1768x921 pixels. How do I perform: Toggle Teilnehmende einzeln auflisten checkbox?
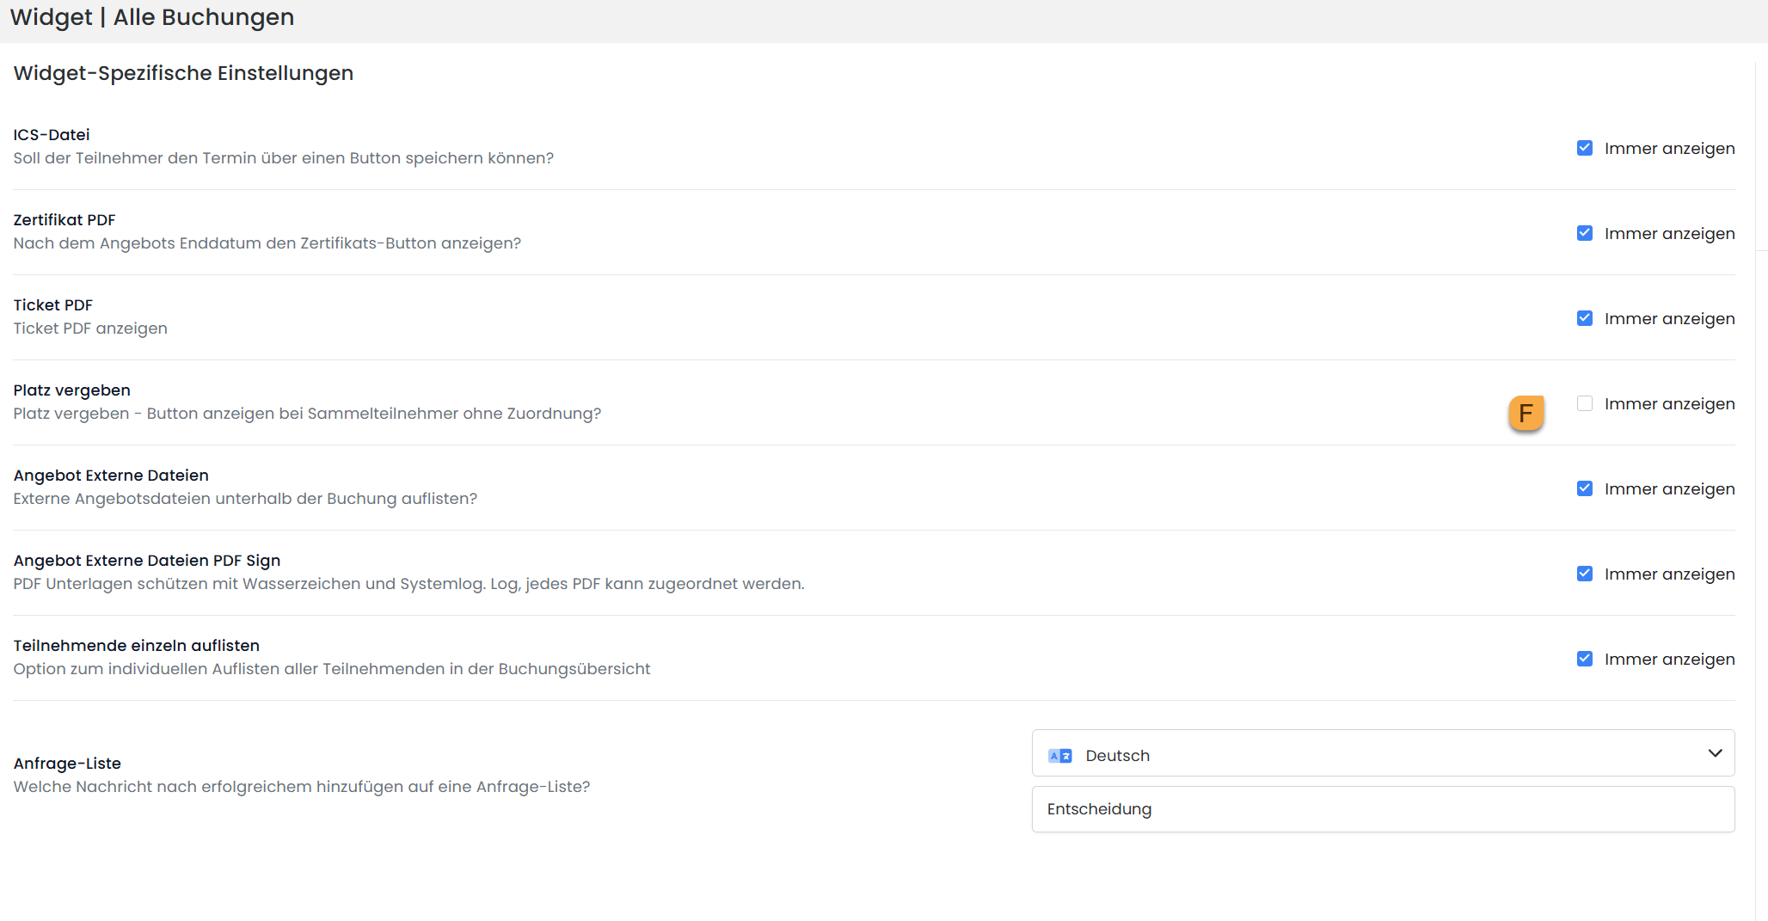tap(1584, 659)
